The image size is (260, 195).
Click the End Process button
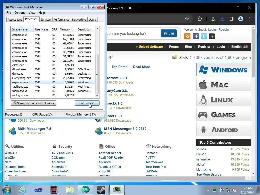pos(87,103)
